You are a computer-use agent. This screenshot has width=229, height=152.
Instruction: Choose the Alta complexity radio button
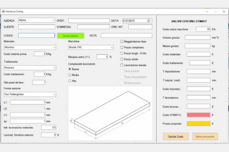[70, 81]
